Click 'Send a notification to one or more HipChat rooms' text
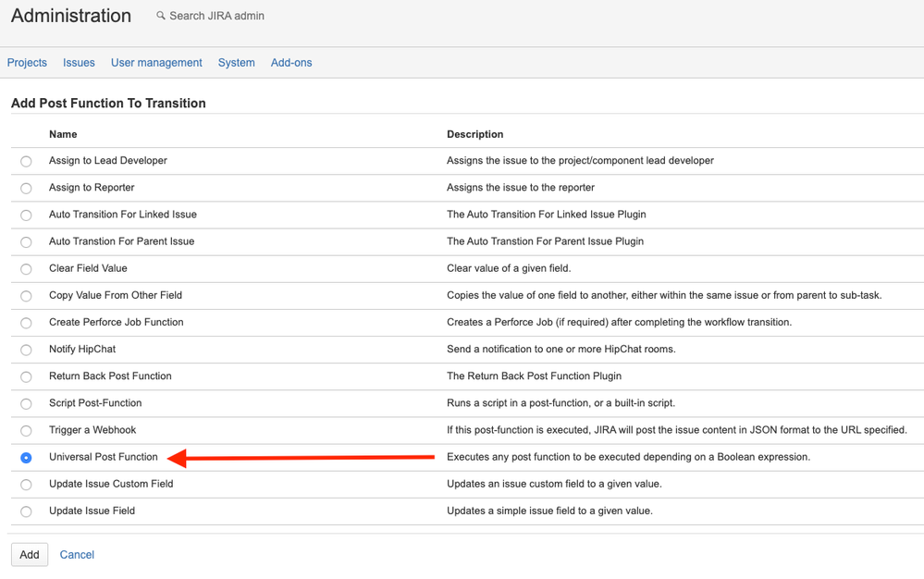Viewport: 924px width, 579px height. (561, 350)
